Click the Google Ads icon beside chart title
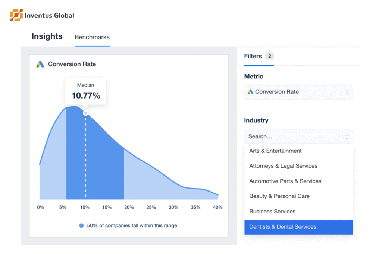This screenshot has width=382, height=254. point(40,64)
